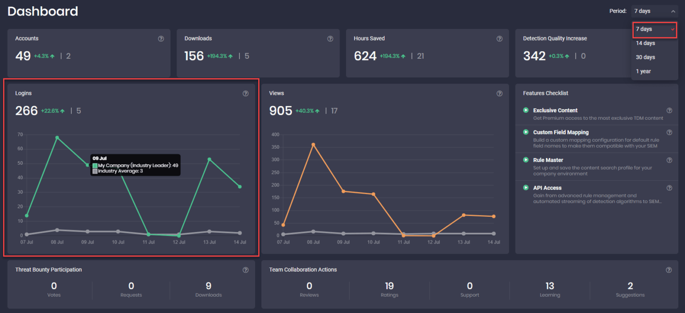Open the info icon next to API Access
The height and width of the screenshot is (313, 685).
(669, 187)
